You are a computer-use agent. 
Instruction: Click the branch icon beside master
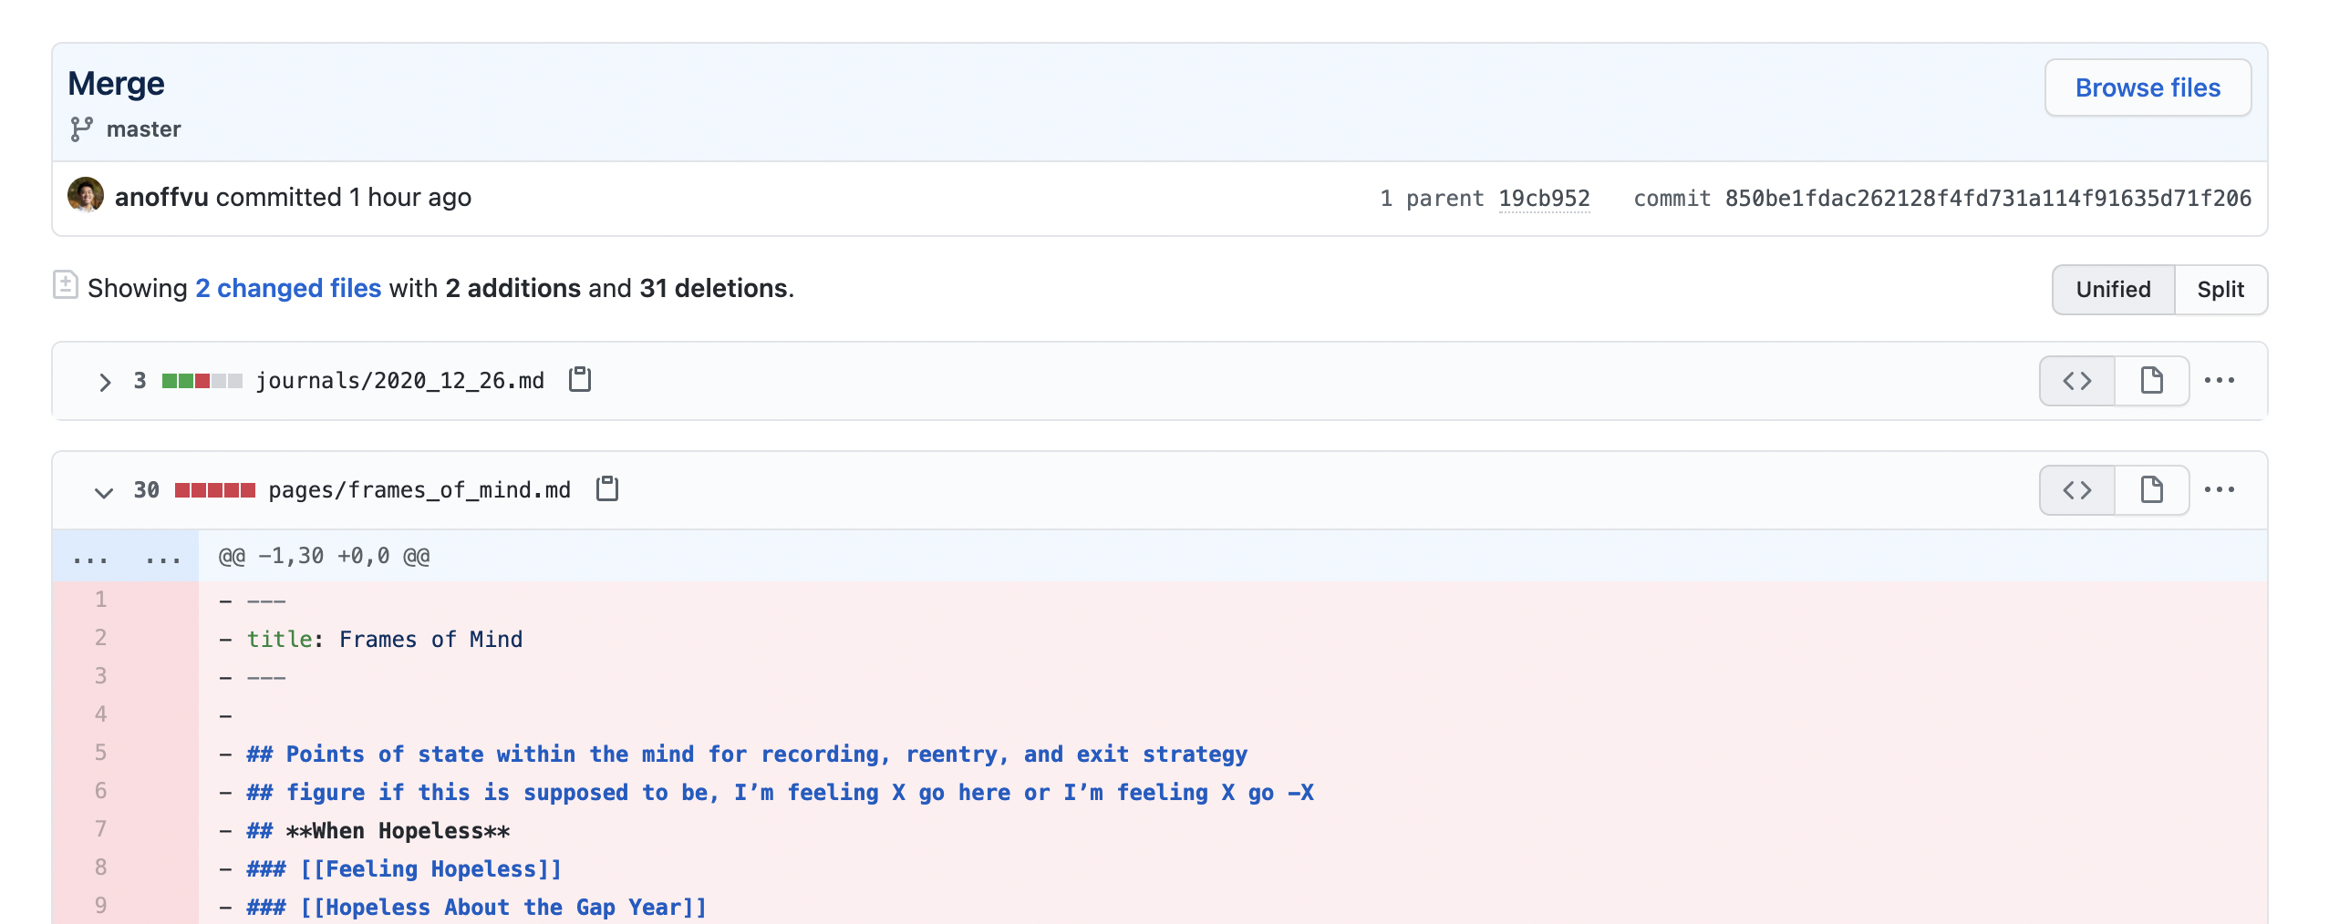coord(81,128)
